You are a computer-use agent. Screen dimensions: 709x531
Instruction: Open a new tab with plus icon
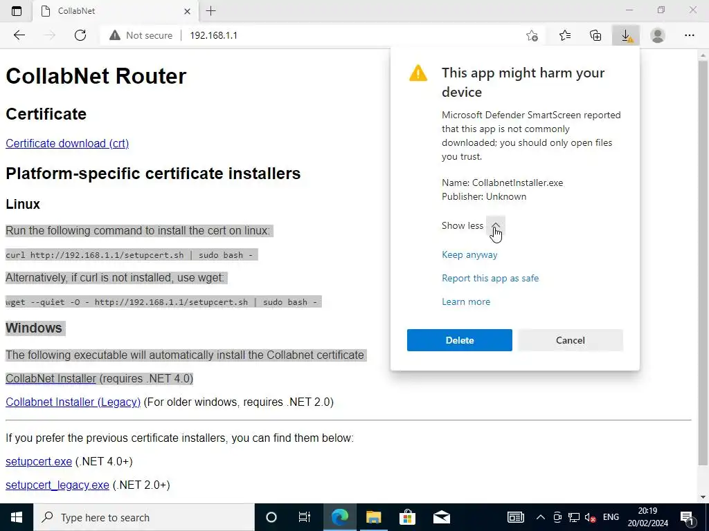210,11
